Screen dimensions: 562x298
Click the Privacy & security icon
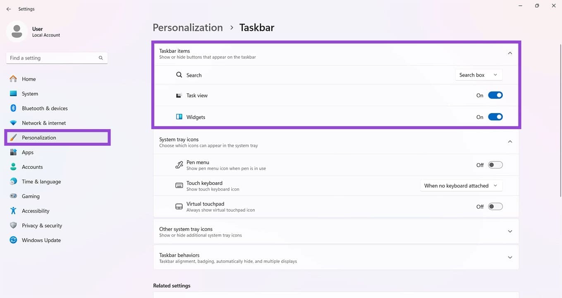[x=14, y=225]
